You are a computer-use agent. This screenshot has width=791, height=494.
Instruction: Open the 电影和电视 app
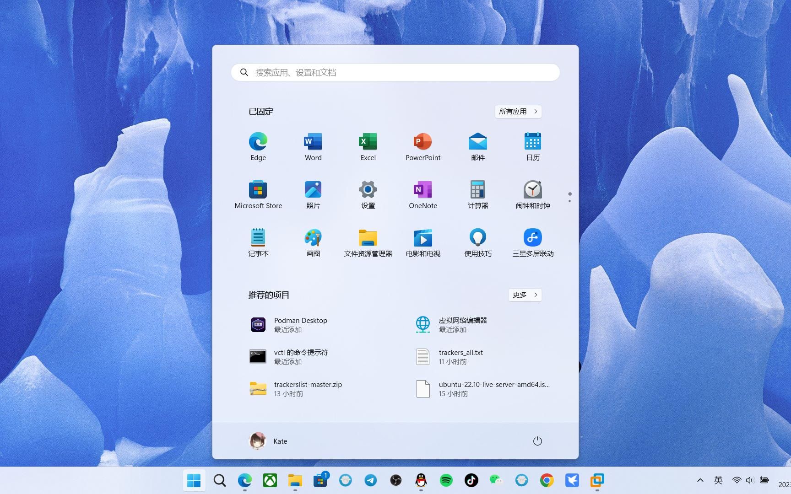[x=423, y=242]
